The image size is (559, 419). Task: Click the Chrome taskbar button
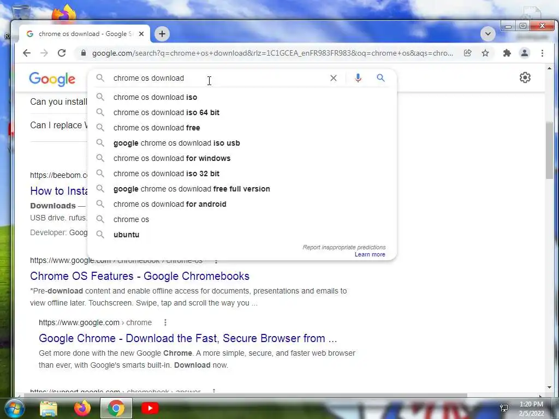click(116, 408)
